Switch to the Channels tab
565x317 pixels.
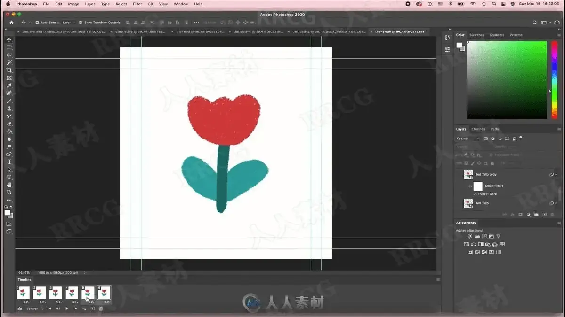click(x=478, y=129)
